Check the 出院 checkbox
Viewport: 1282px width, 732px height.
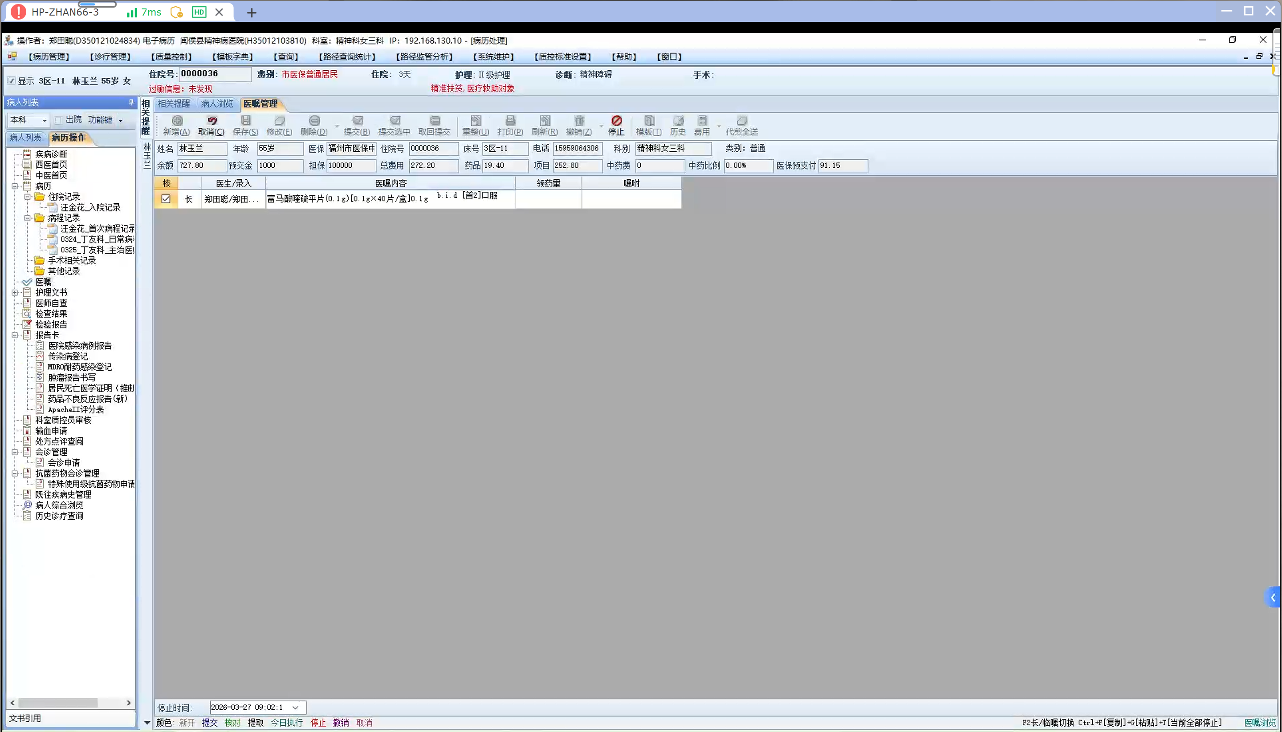58,120
